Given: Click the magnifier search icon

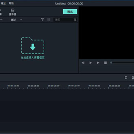Looking at the screenshot, I should pyautogui.click(x=75, y=20).
